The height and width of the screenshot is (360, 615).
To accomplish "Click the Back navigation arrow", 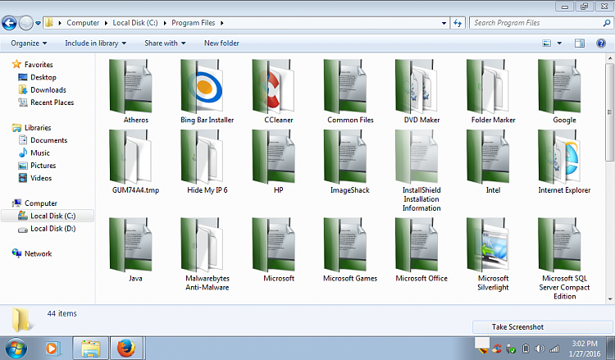I will pyautogui.click(x=9, y=23).
